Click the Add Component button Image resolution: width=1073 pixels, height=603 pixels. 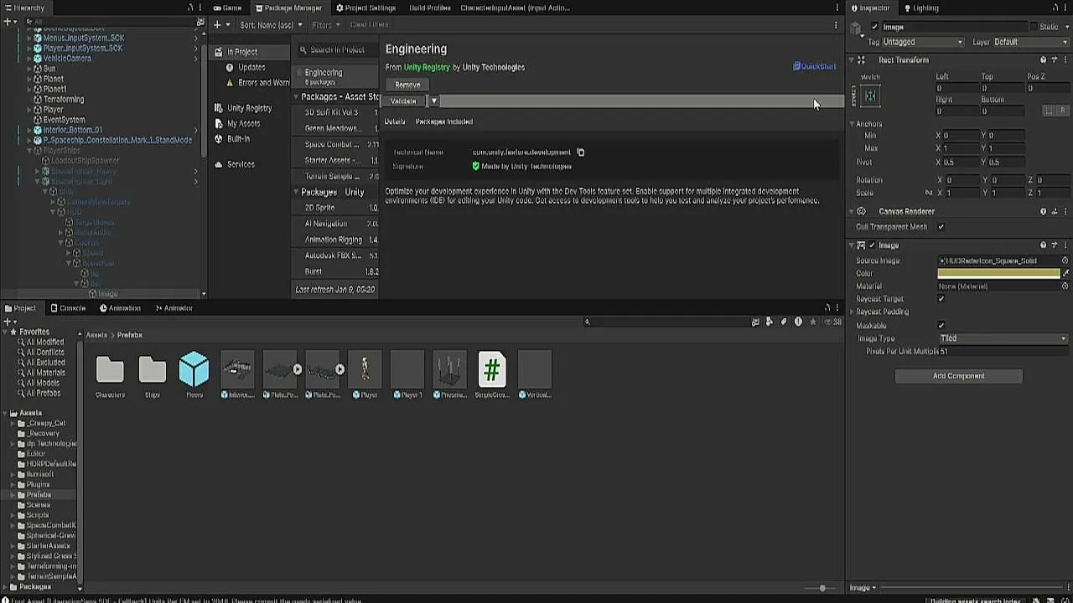pos(958,376)
